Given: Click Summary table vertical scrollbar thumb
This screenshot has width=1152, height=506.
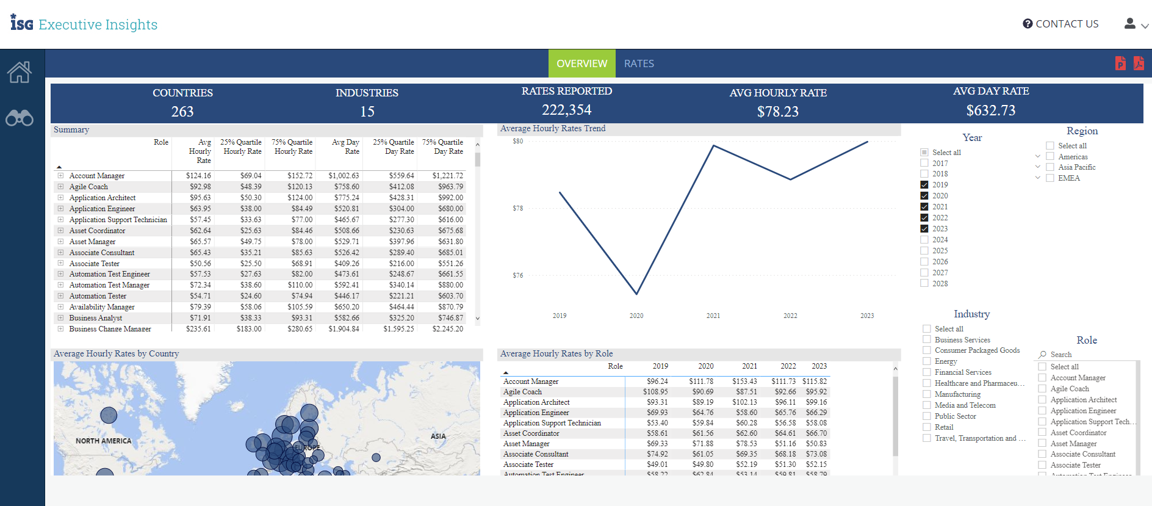Looking at the screenshot, I should pos(477,159).
